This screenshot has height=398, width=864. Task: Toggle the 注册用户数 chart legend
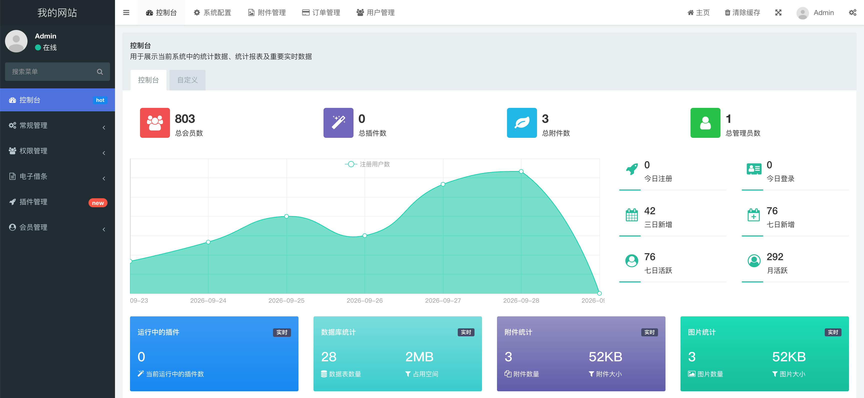point(367,164)
